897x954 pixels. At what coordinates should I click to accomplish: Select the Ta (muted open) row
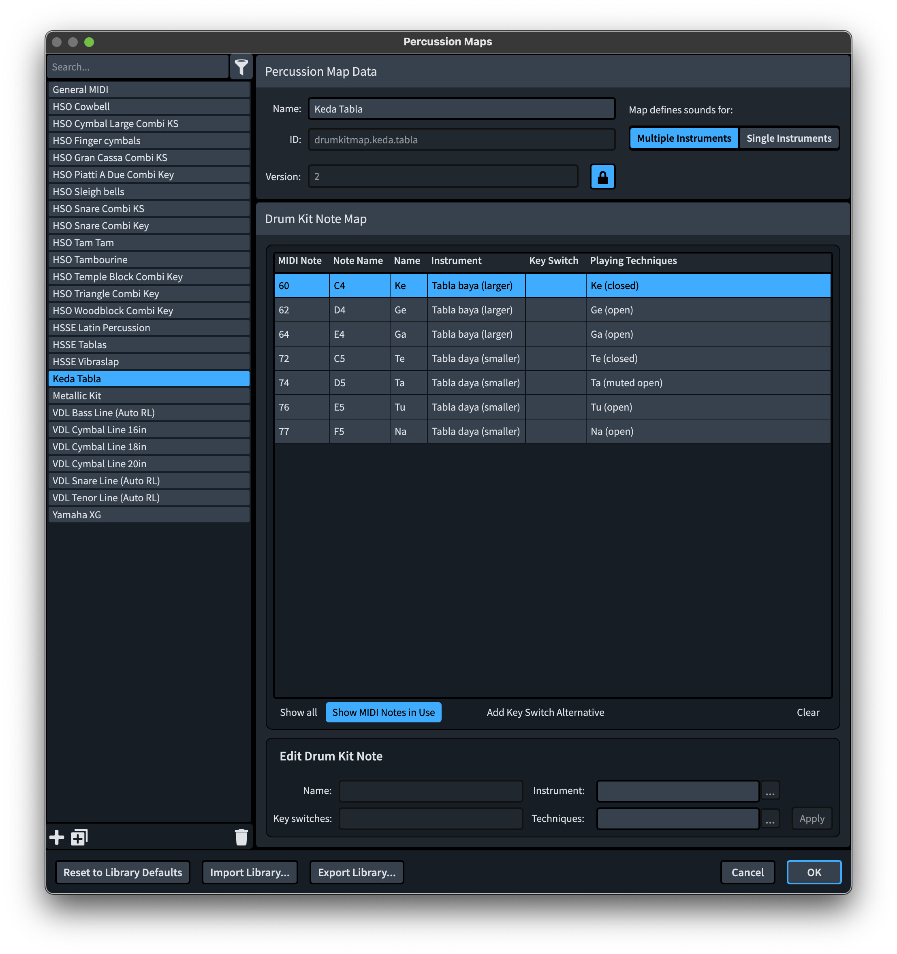[552, 383]
